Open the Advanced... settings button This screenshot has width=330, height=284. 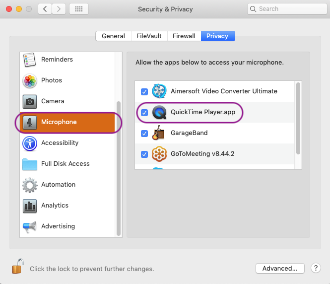click(x=280, y=269)
